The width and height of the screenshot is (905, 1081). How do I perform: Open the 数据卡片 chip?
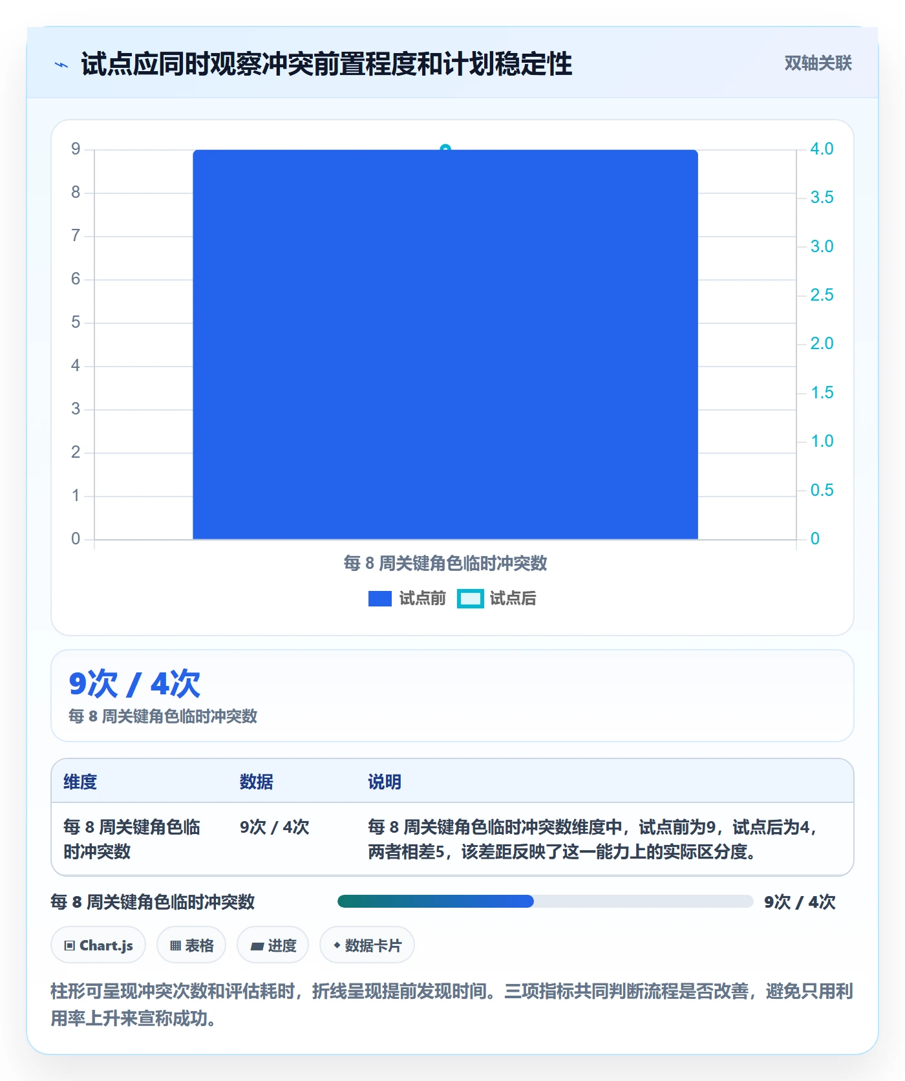[367, 945]
